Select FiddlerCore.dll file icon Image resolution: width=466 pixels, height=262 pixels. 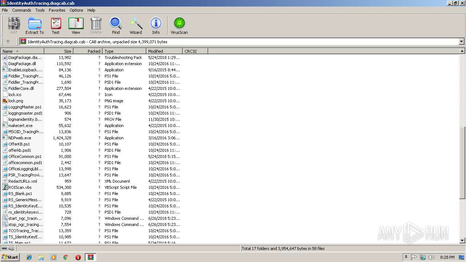point(5,88)
